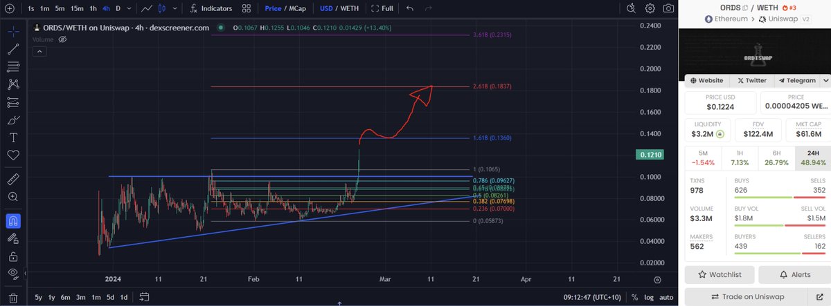Switch to the 5m interval

60,8
